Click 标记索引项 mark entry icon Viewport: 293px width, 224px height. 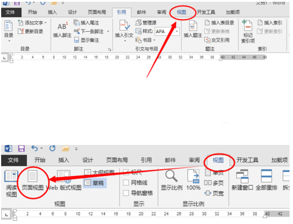[x=247, y=25]
